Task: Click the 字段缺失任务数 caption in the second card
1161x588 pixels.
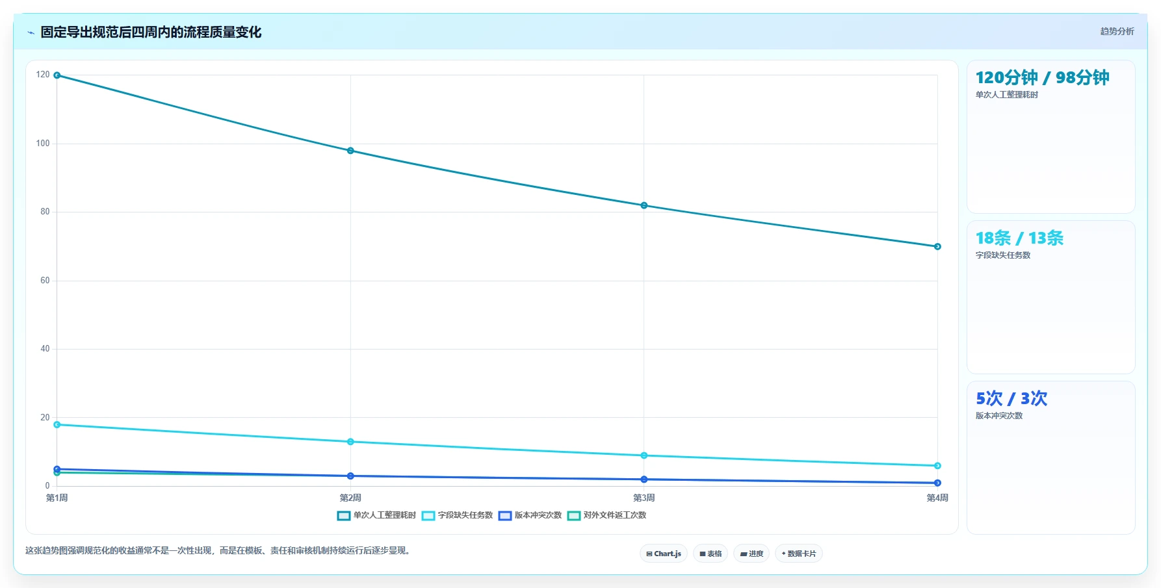Action: 1003,255
